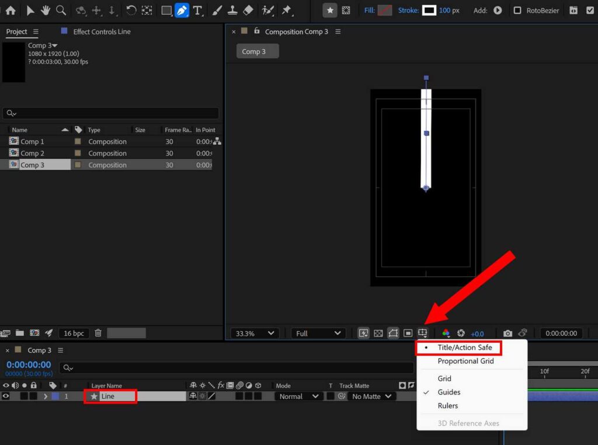Open the 33.3% magnification dropdown
This screenshot has width=598, height=445.
click(255, 333)
